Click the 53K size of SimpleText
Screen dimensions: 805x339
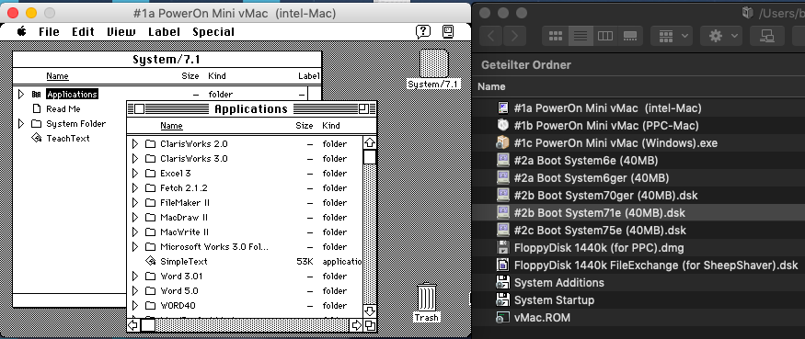coord(305,262)
